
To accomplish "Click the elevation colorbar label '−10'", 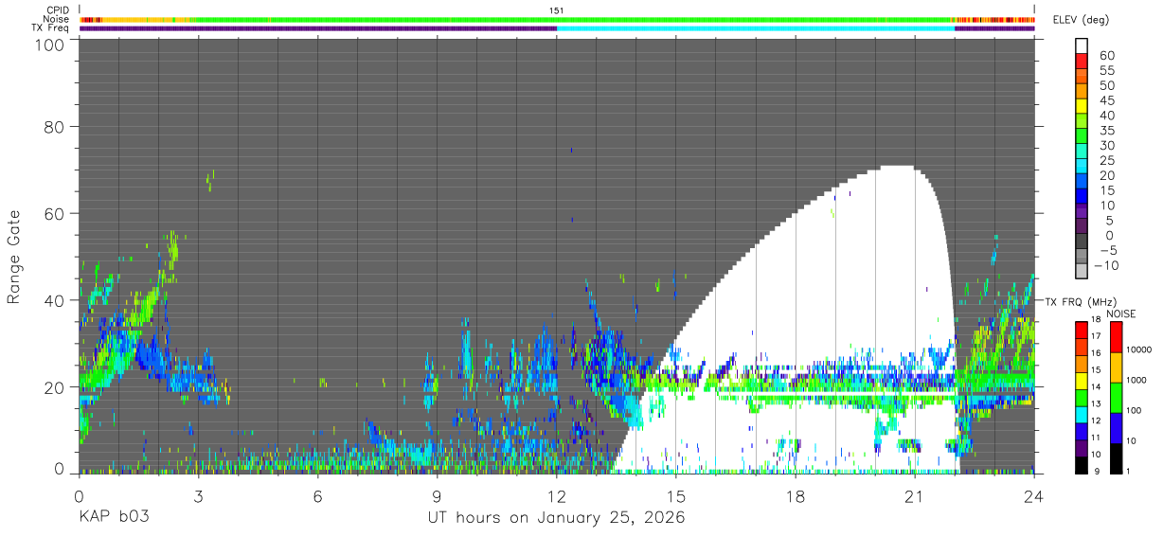I will (1104, 266).
